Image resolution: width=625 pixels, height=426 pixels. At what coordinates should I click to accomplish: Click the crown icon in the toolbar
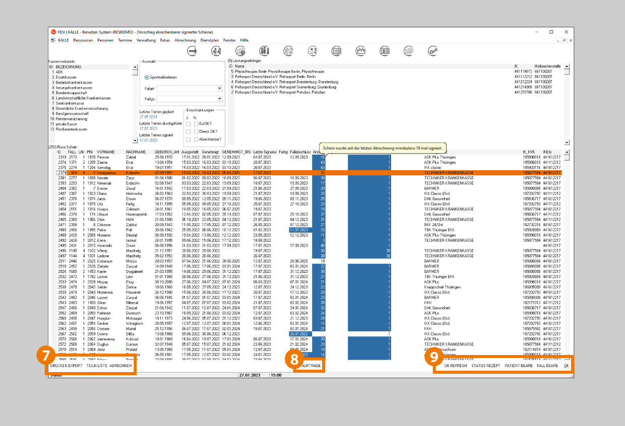(x=360, y=51)
